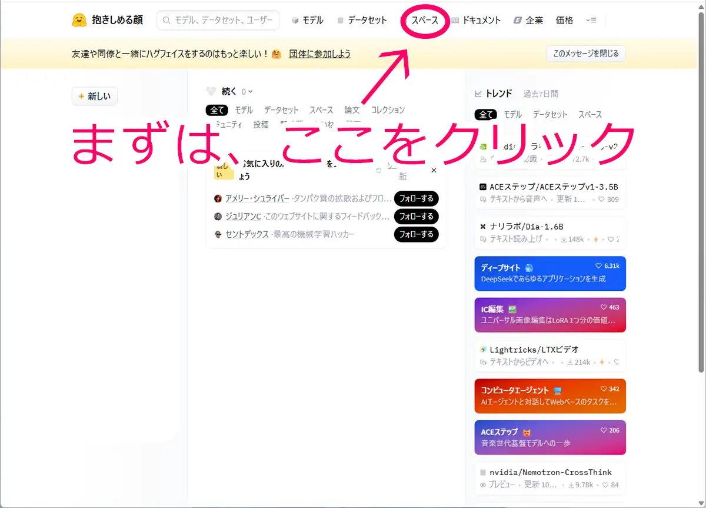
Task: Open the hamburger more-options menu icon
Action: 591,20
